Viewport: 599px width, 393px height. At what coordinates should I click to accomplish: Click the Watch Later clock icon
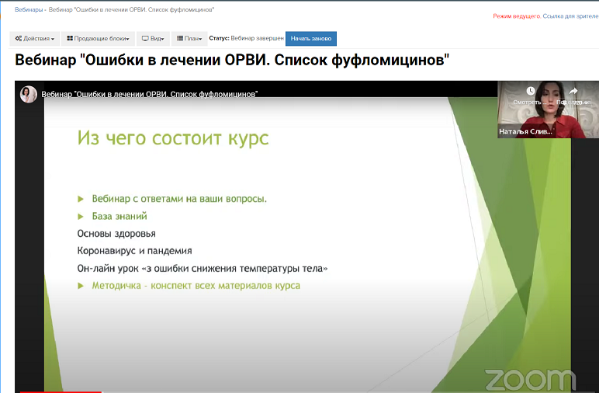pos(531,91)
